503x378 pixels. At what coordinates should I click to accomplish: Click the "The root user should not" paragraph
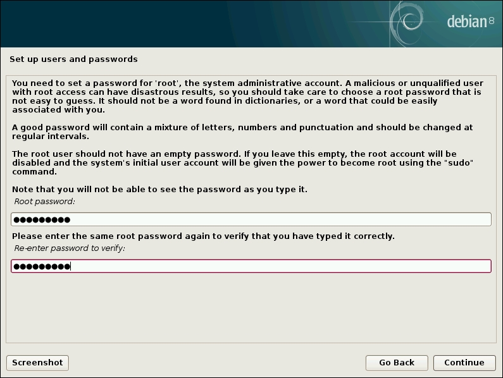point(242,162)
